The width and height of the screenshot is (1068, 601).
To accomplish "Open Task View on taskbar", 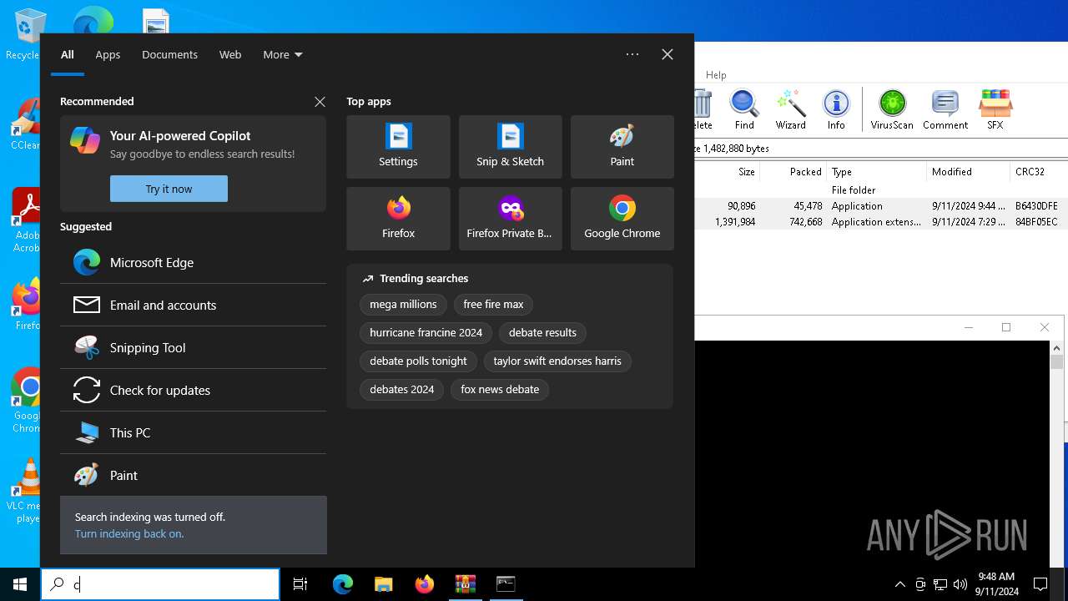I will tap(300, 584).
